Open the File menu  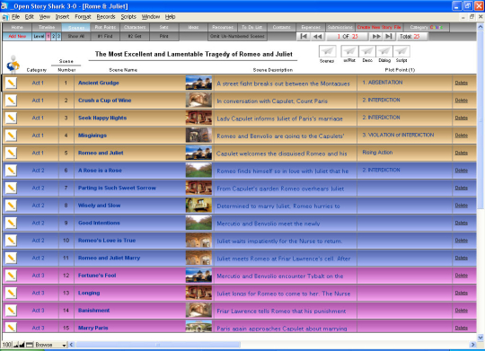coord(15,17)
